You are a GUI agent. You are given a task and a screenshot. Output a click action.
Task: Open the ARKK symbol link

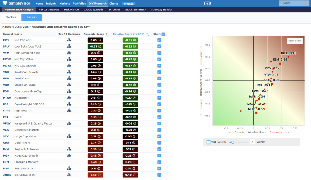[7, 175]
